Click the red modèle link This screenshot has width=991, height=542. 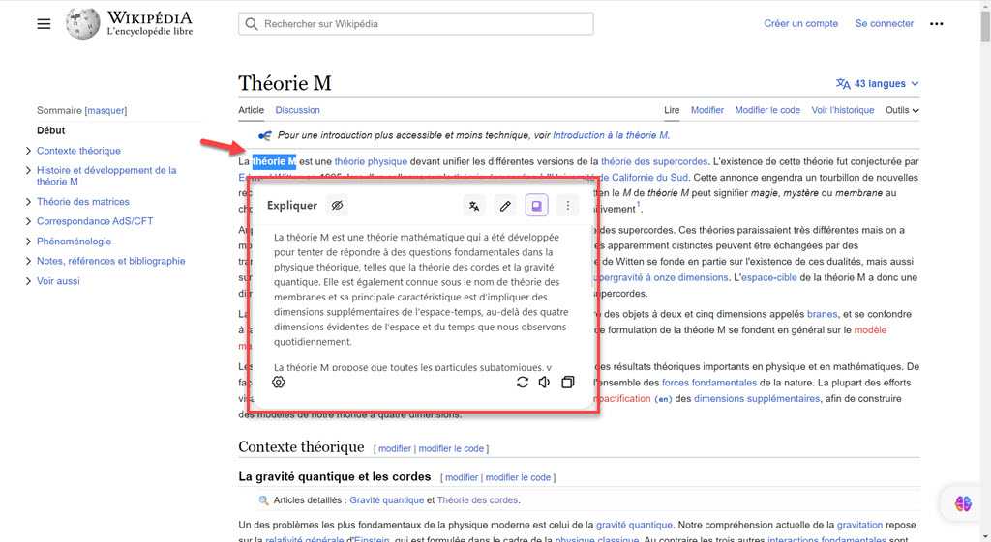point(870,330)
